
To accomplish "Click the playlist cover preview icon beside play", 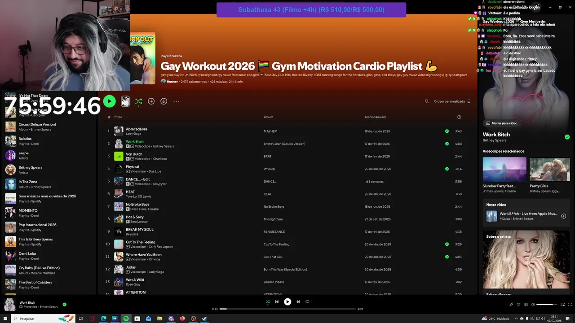I will point(125,101).
